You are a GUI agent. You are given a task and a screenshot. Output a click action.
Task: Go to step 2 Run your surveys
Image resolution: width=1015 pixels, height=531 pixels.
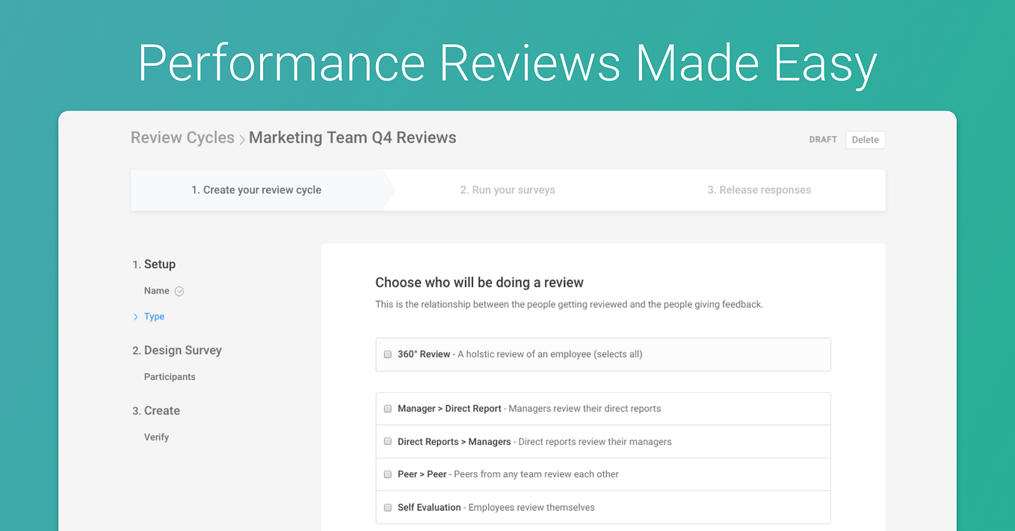(507, 190)
